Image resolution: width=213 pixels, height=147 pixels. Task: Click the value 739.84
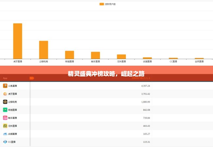[146, 118]
